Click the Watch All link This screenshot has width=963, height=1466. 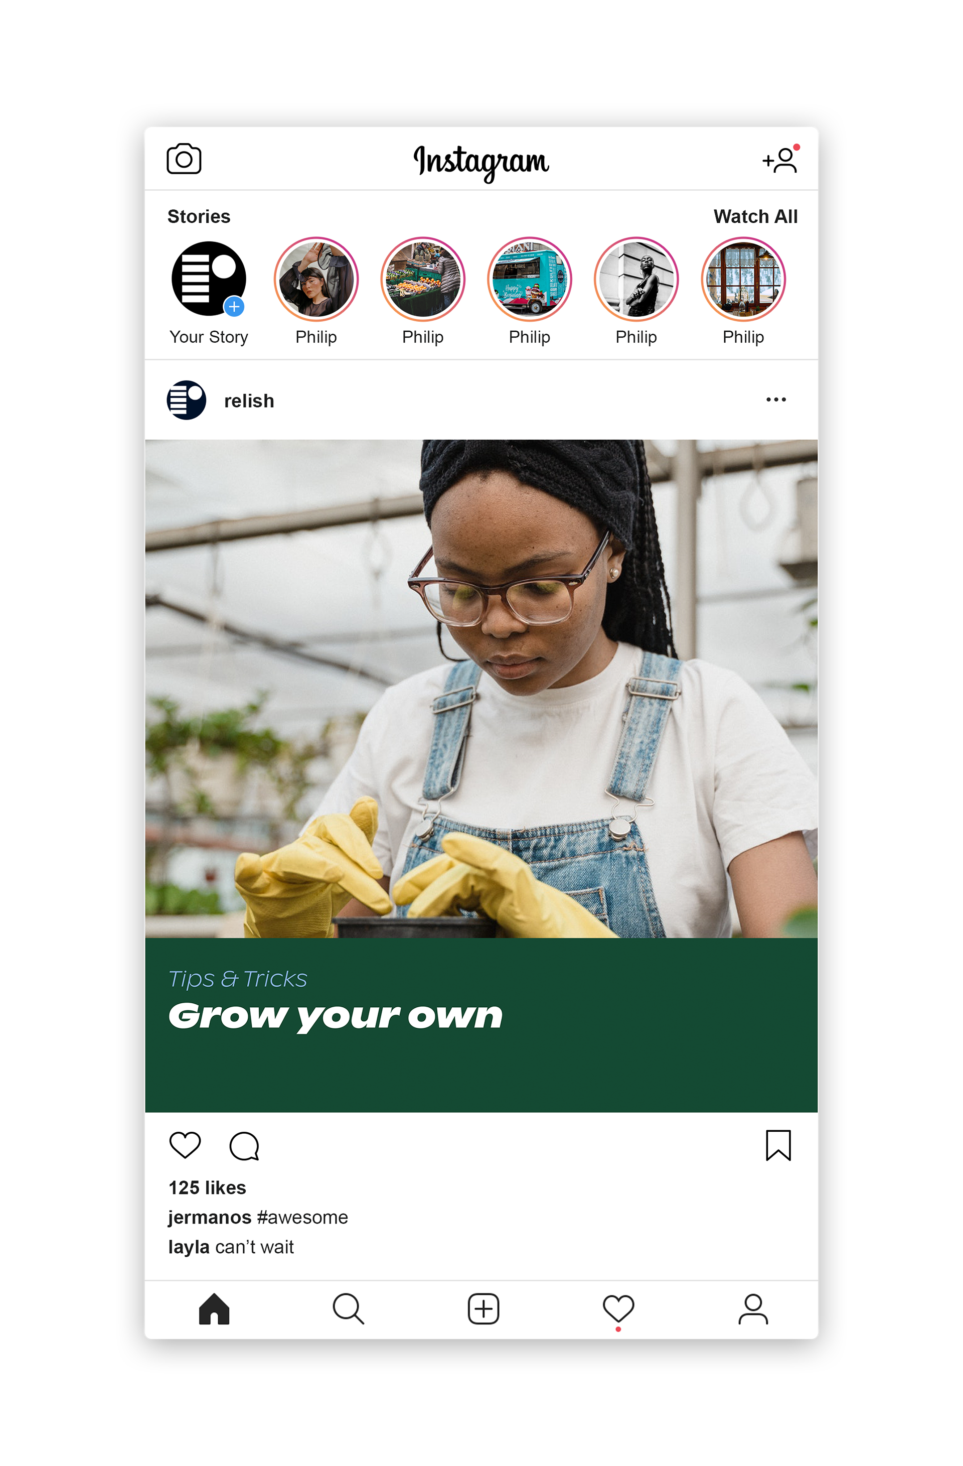pyautogui.click(x=755, y=216)
